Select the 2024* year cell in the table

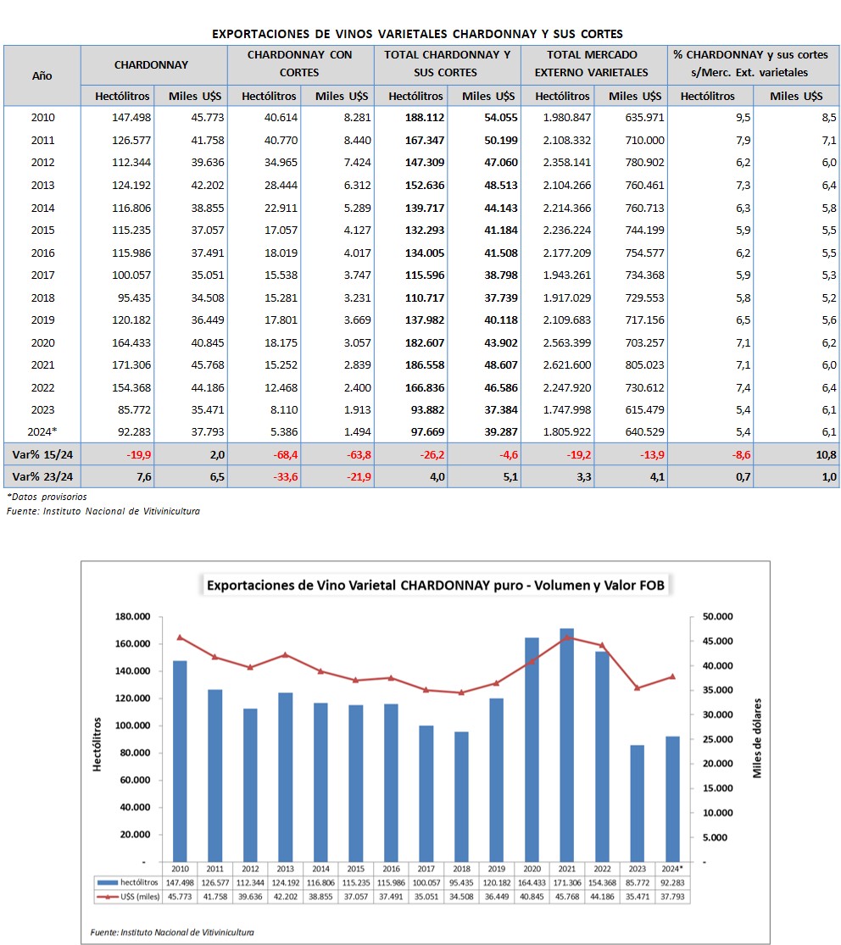(x=42, y=430)
